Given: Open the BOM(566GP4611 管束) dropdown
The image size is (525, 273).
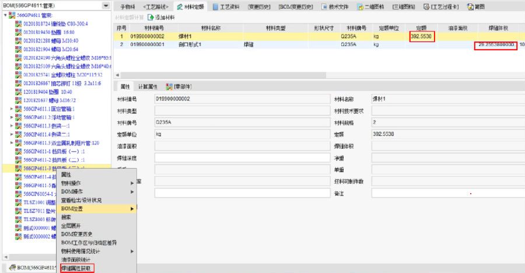Looking at the screenshot, I should [106, 5].
